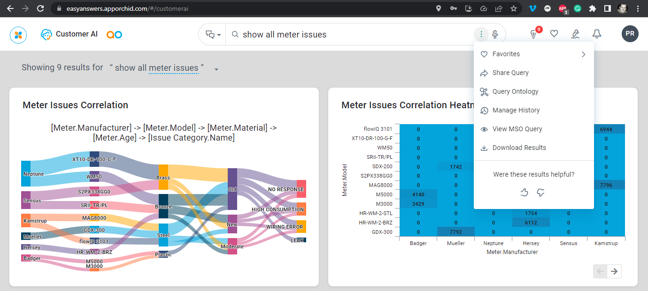Expand the chat mode dropdown in search bar
The height and width of the screenshot is (291, 648).
(x=213, y=35)
